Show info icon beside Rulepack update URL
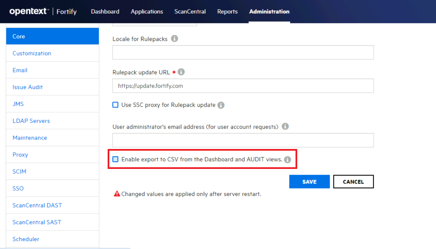Screen dimensions: 436x249 181,72
